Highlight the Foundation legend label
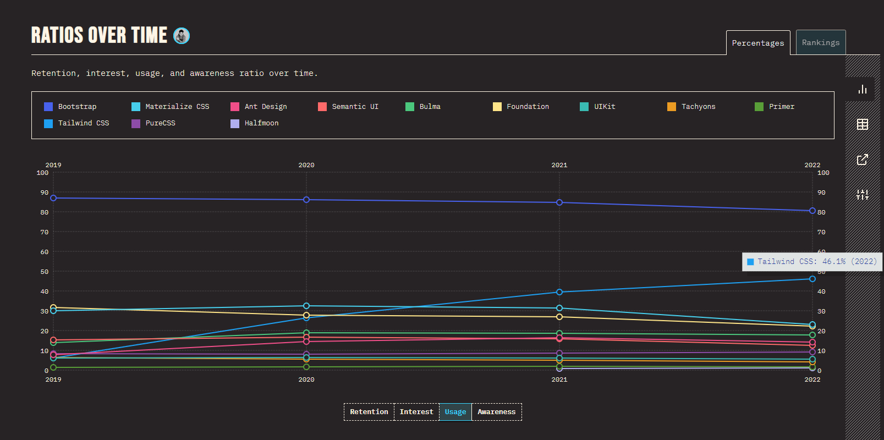 point(528,107)
